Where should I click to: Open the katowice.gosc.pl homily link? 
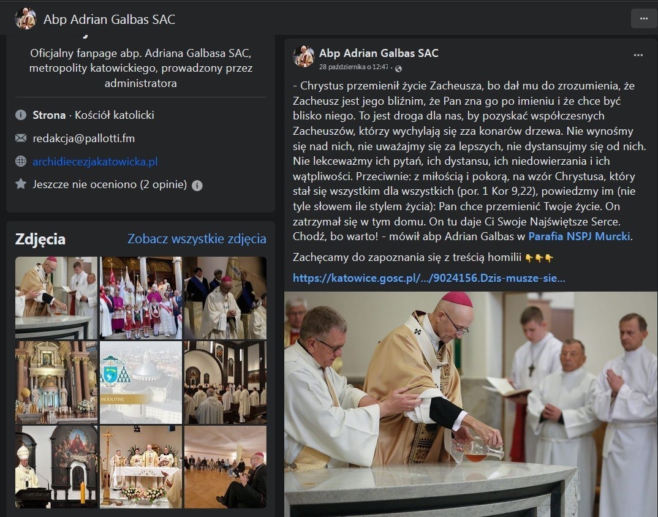coord(429,278)
